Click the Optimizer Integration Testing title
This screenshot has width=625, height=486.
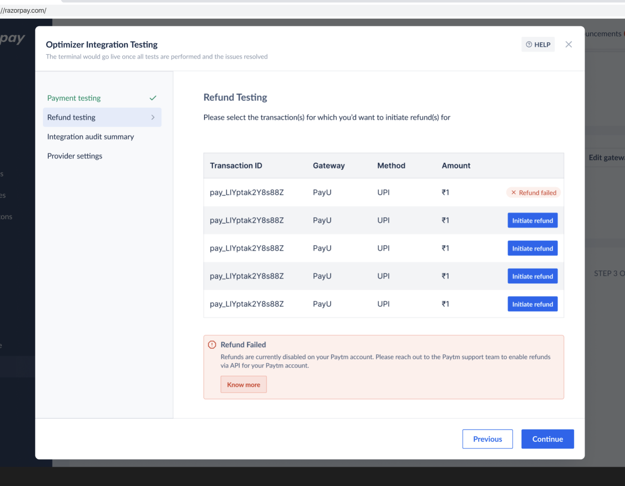pyautogui.click(x=102, y=44)
